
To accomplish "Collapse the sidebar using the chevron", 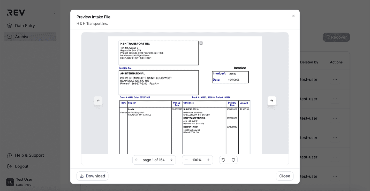I will [54, 12].
